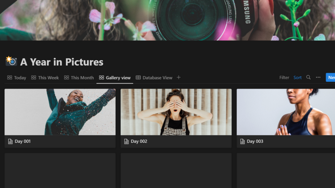The height and width of the screenshot is (188, 335).
Task: Click the page icon next to Day 002
Action: point(126,141)
